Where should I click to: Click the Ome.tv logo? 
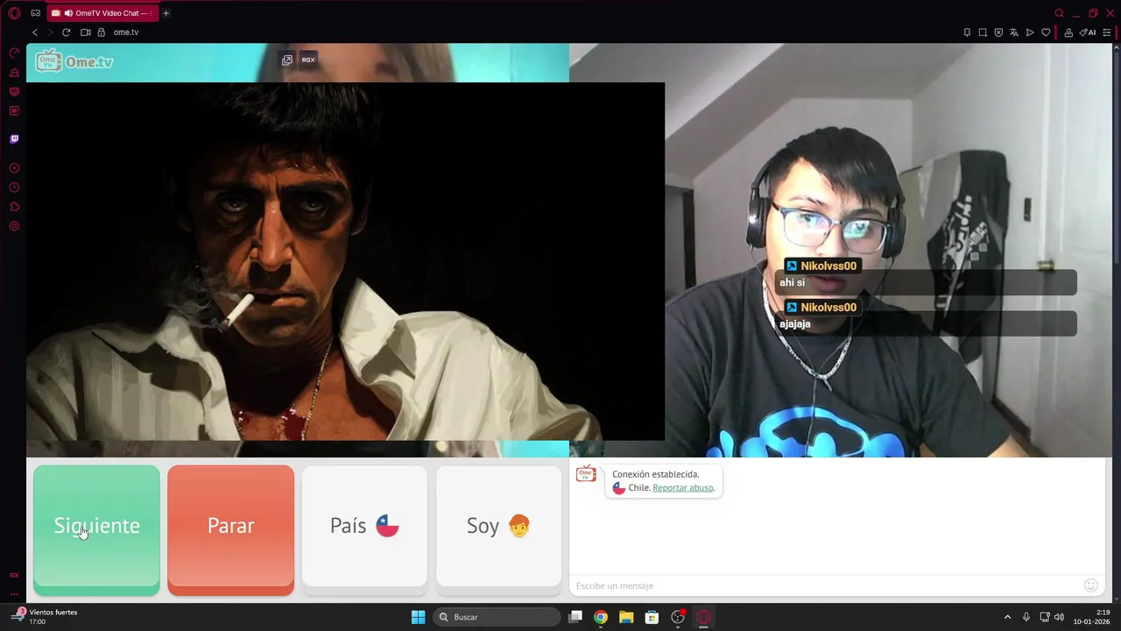(x=74, y=61)
